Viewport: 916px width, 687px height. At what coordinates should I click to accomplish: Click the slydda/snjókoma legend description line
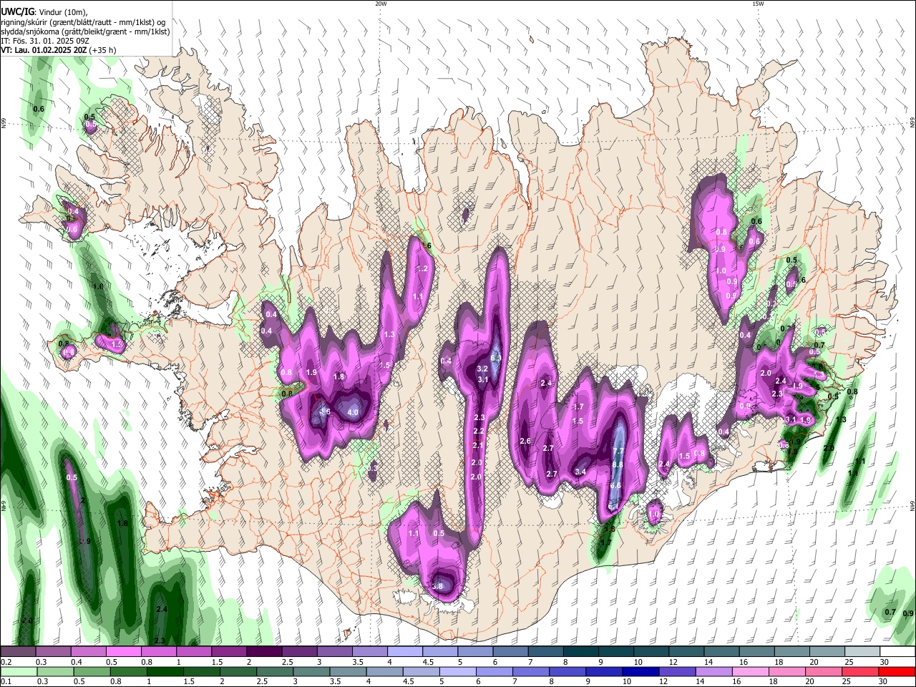85,31
